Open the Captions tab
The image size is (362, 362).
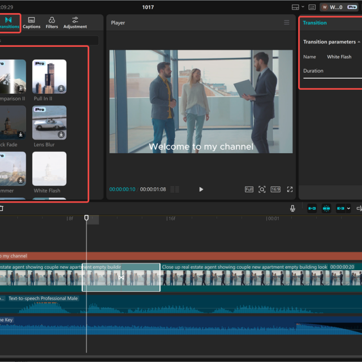(32, 22)
